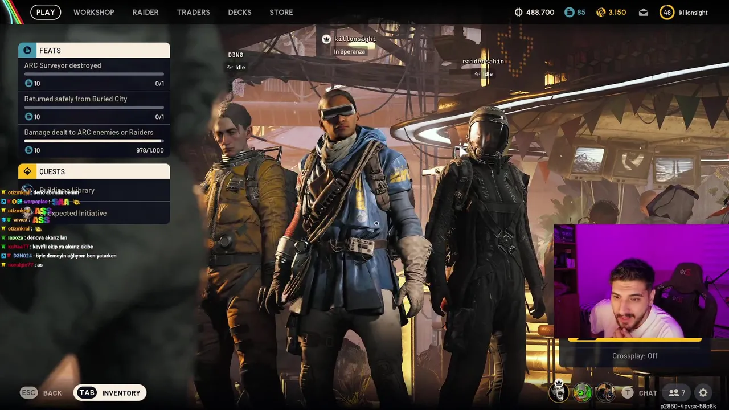Click wiwex username in stream chat
The width and height of the screenshot is (729, 410).
point(21,220)
